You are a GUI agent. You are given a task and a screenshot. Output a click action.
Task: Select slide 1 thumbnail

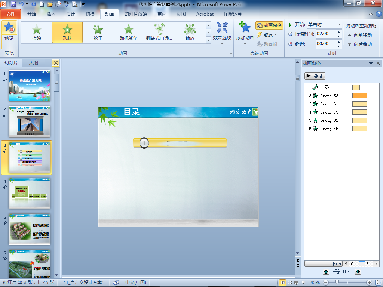click(x=30, y=86)
